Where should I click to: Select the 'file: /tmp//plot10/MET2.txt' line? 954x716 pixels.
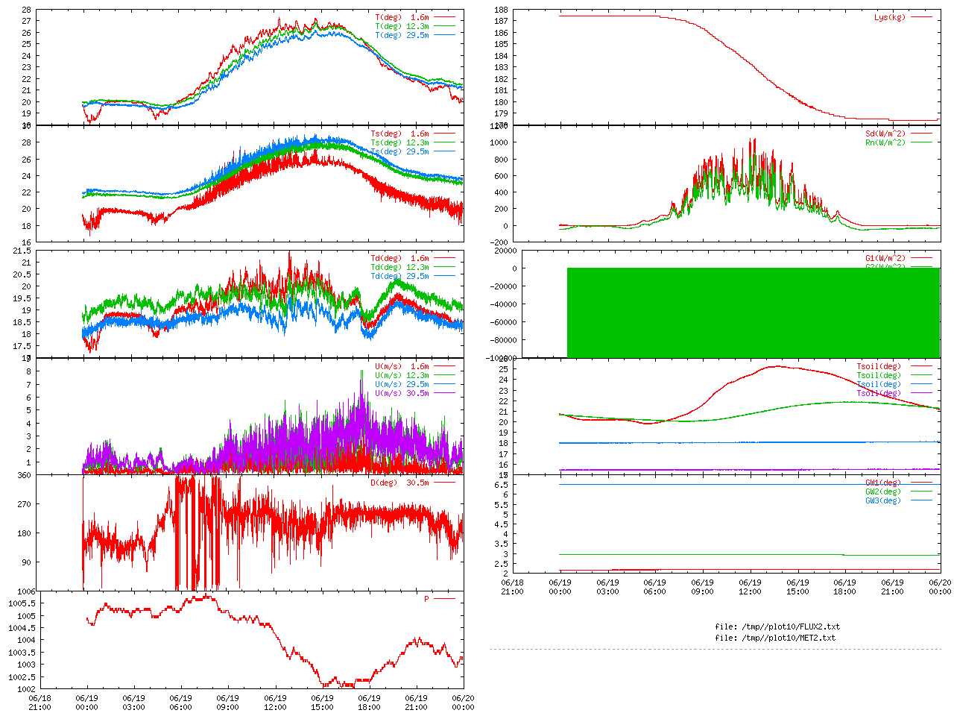coord(775,638)
